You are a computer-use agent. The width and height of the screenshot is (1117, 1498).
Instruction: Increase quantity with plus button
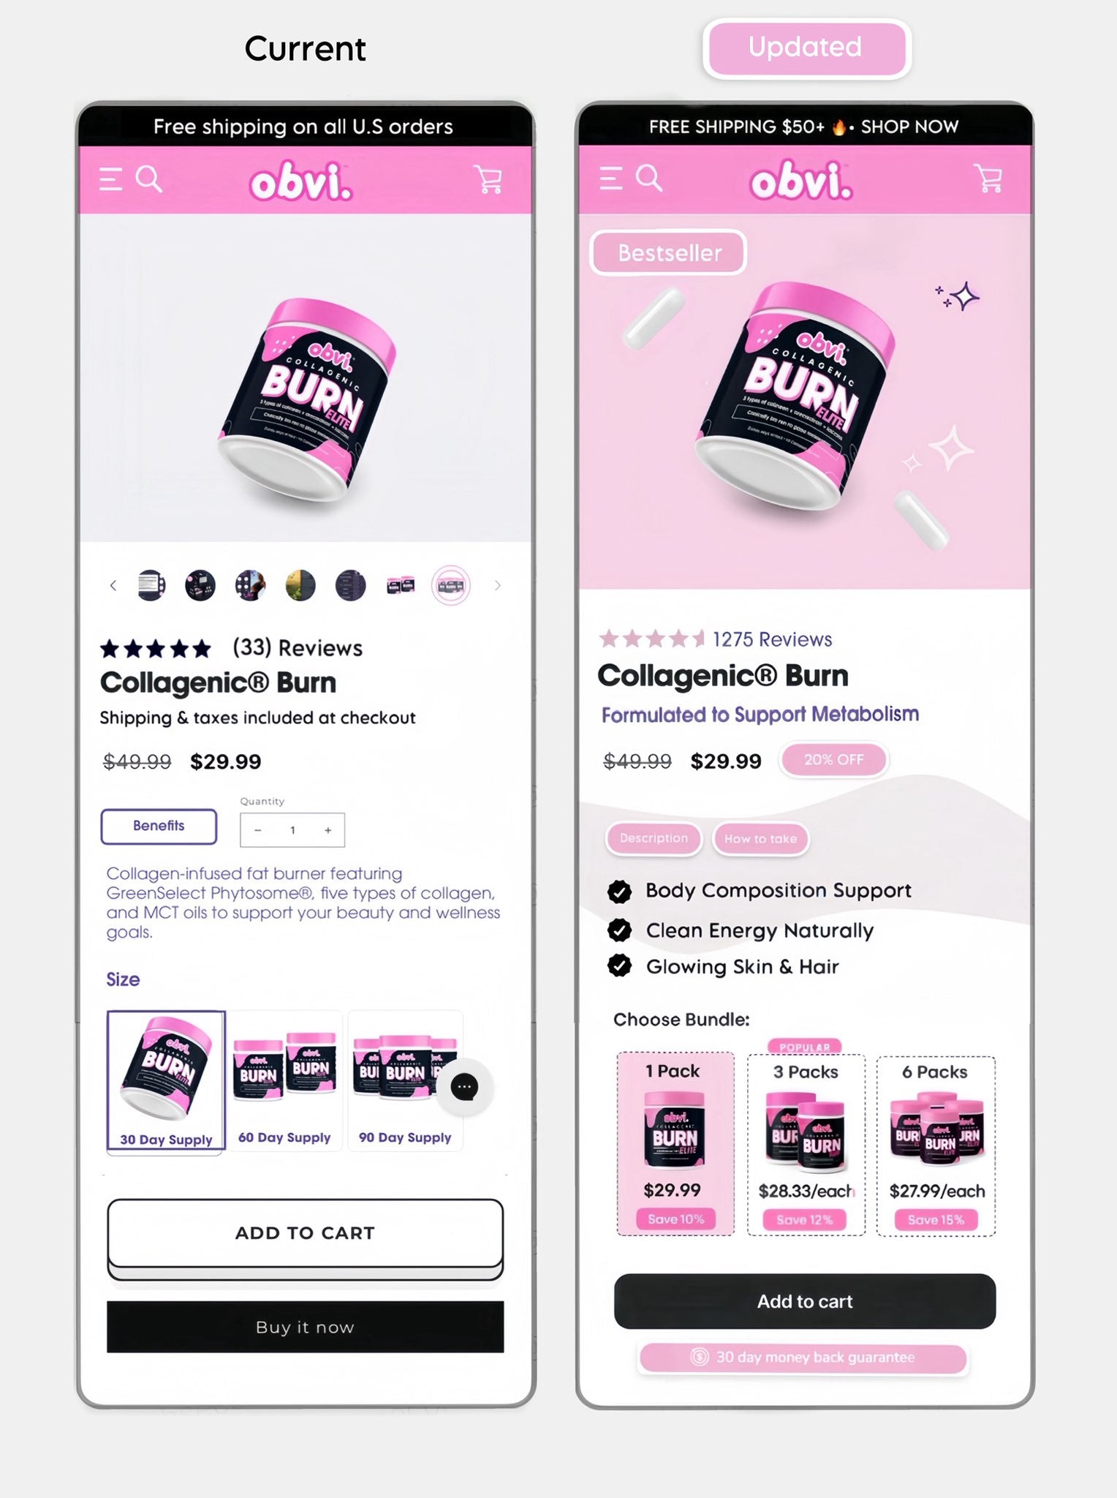click(x=328, y=830)
